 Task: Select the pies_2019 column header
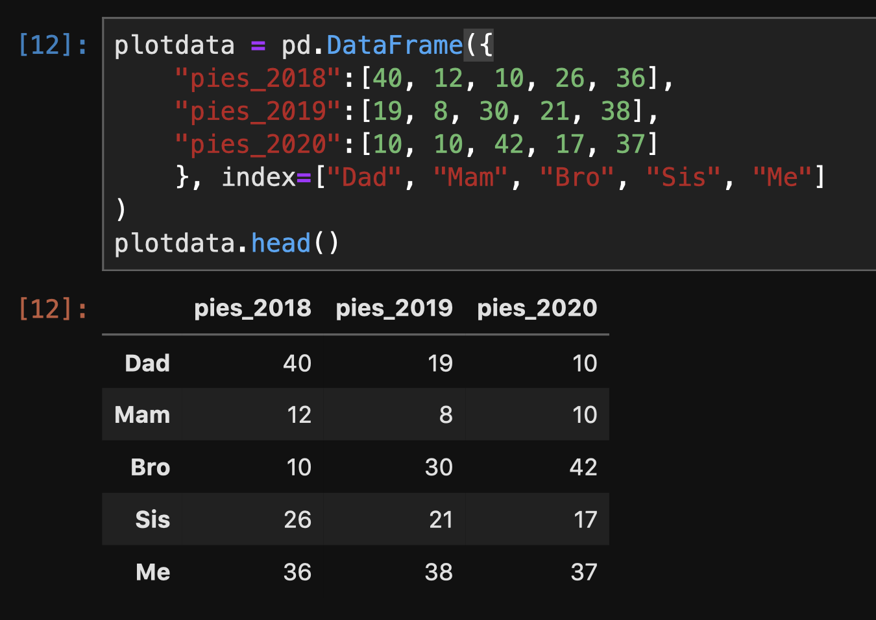click(394, 308)
